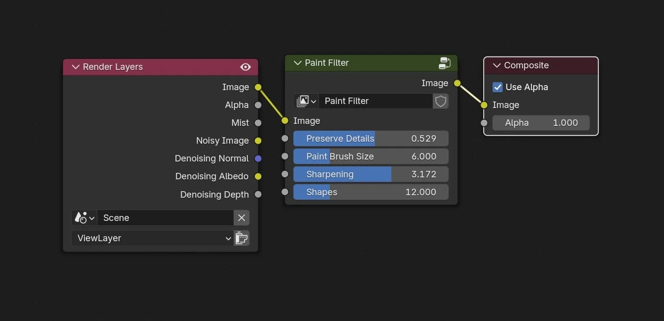Image resolution: width=664 pixels, height=321 pixels.
Task: Open the node tree browse icon dropdown
Action: [x=306, y=101]
